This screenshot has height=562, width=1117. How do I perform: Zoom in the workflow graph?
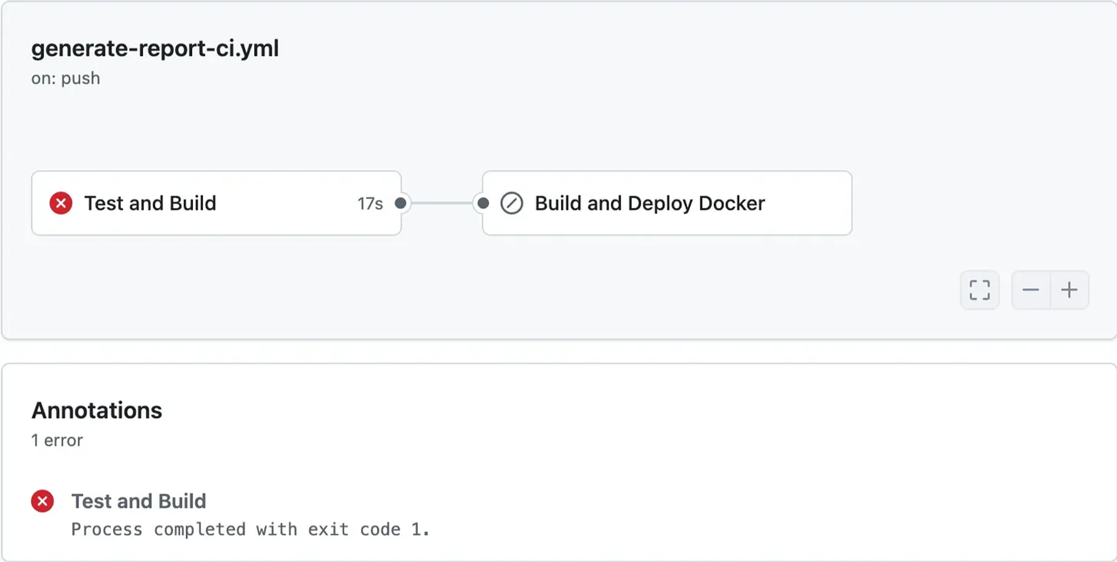1070,290
